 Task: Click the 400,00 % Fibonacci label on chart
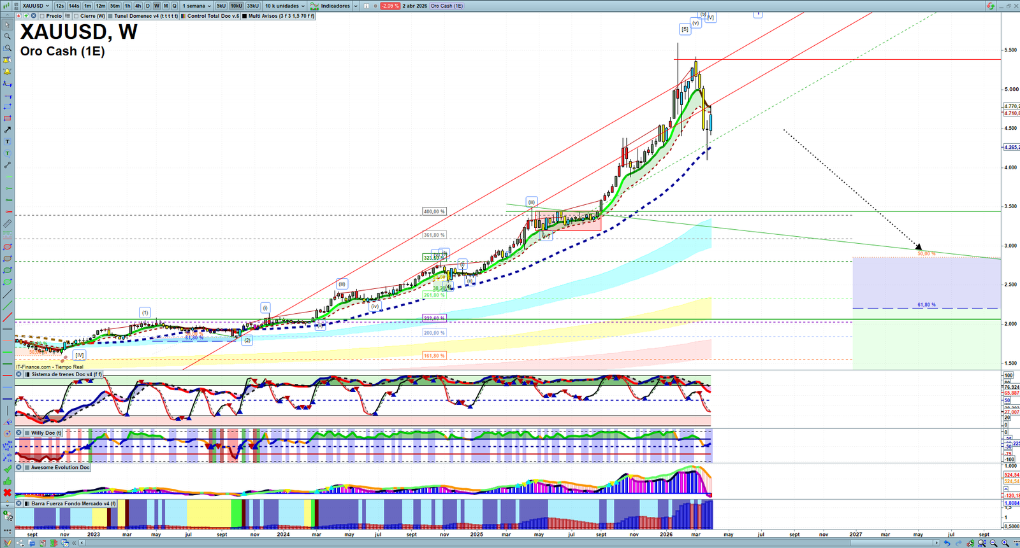point(434,211)
